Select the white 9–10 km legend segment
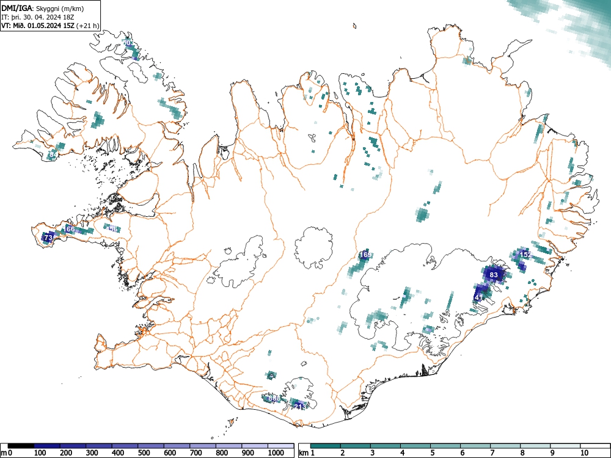 pos(565,446)
